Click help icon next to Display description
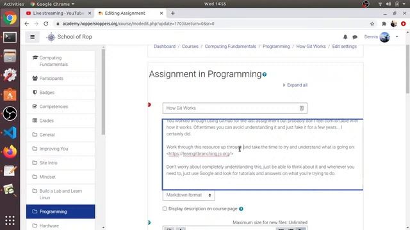 click(241, 209)
